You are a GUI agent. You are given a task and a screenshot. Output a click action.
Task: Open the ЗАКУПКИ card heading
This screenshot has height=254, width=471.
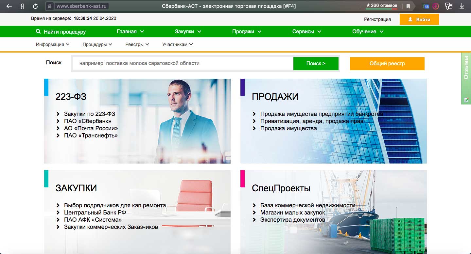tap(76, 188)
